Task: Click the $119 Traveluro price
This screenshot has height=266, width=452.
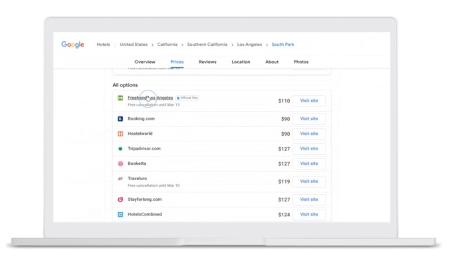Action: [284, 182]
